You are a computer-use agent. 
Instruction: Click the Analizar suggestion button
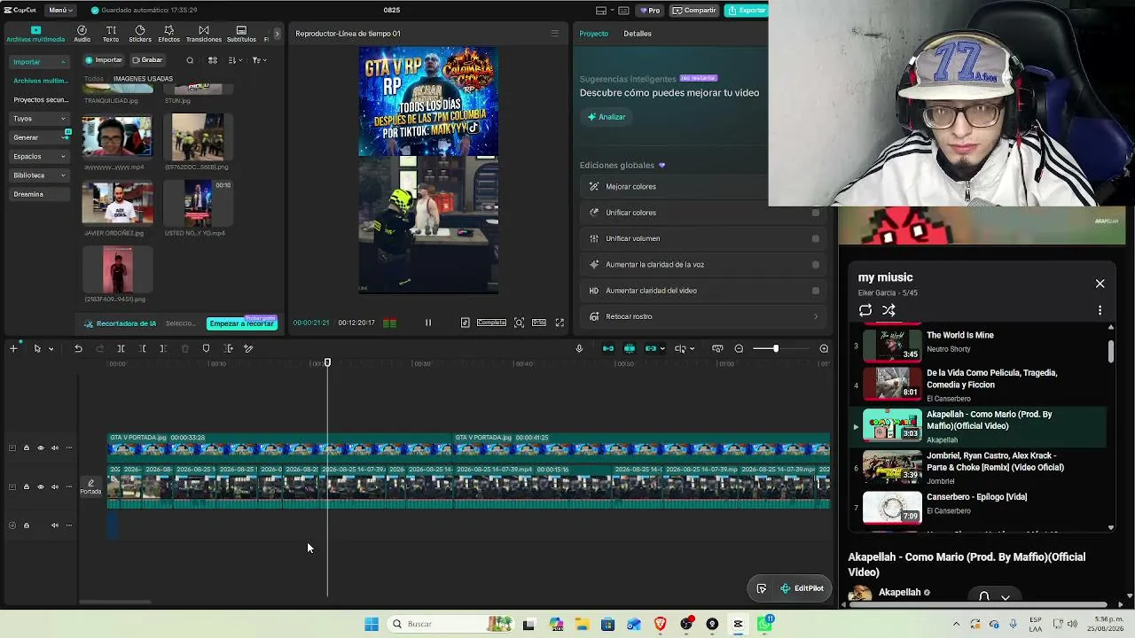click(607, 117)
